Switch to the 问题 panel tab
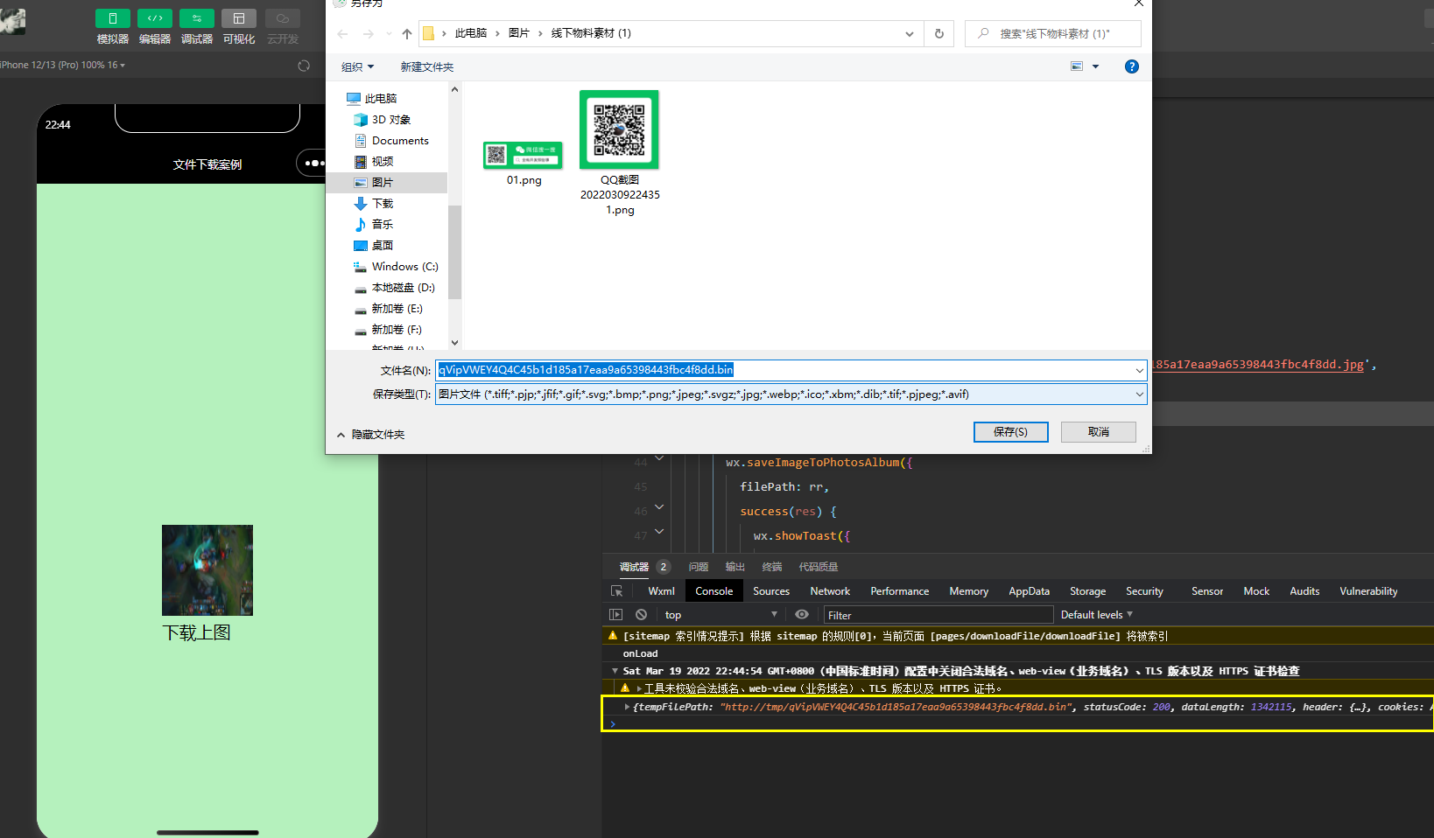1434x838 pixels. 699,567
